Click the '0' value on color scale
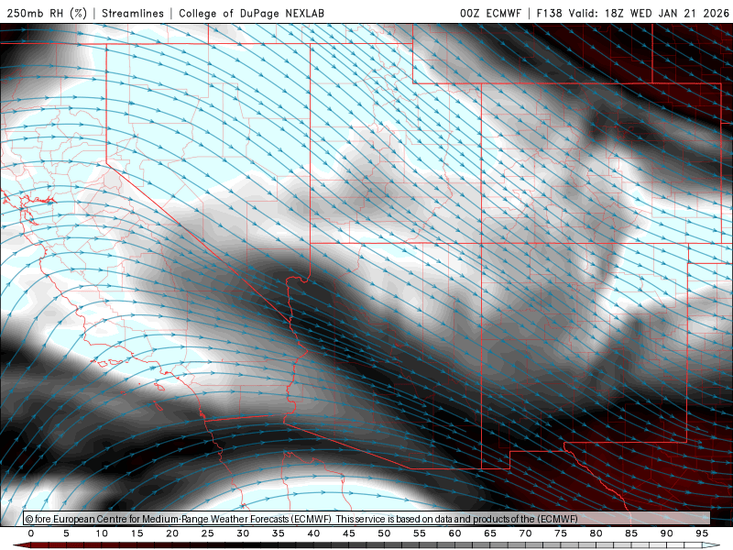Image resolution: width=733 pixels, height=550 pixels. (31, 533)
